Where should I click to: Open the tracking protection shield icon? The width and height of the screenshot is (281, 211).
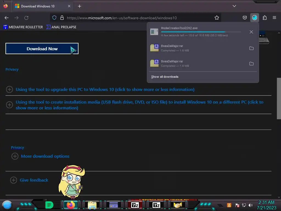pos(54,18)
